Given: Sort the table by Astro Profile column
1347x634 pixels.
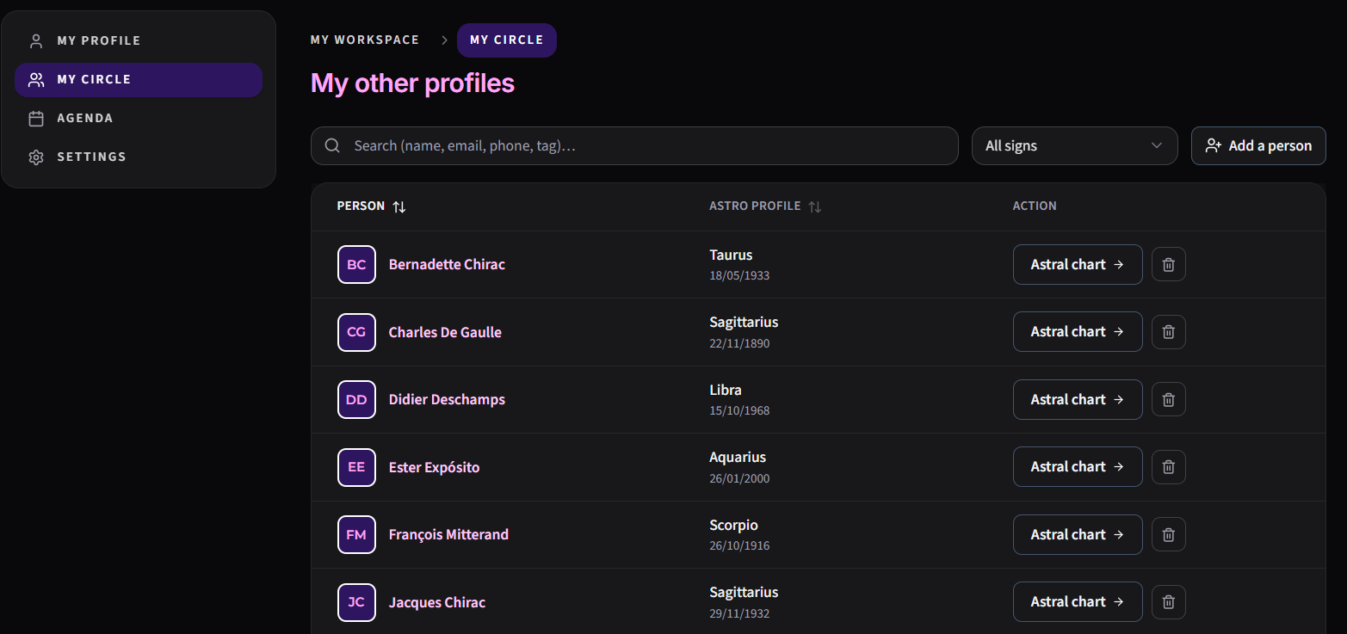Looking at the screenshot, I should point(765,206).
